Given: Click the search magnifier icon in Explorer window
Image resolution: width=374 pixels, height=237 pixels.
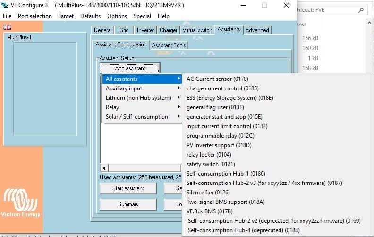Looking at the screenshot, I should (361, 10).
